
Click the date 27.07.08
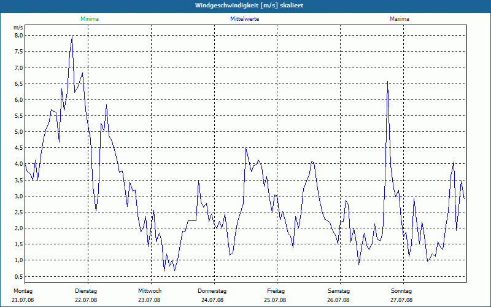tap(401, 300)
